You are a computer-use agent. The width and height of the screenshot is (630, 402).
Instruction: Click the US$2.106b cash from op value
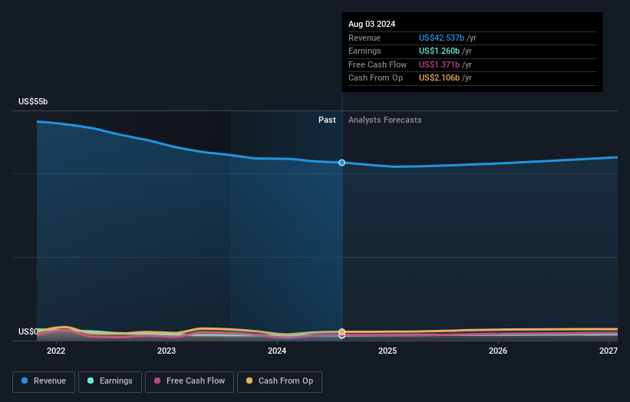439,78
